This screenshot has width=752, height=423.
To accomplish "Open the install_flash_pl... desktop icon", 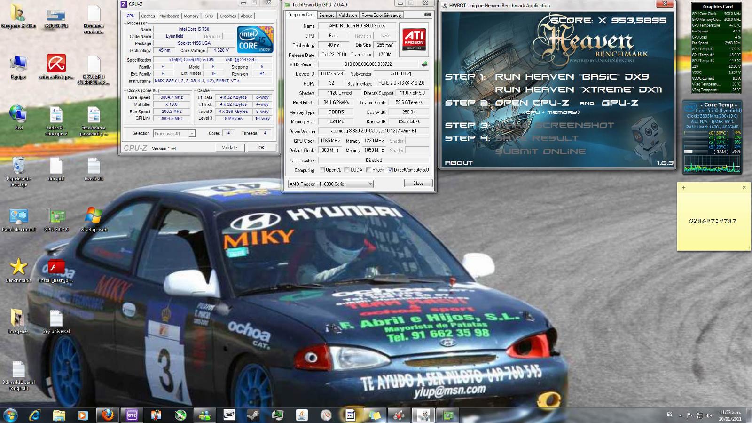I will (x=56, y=271).
